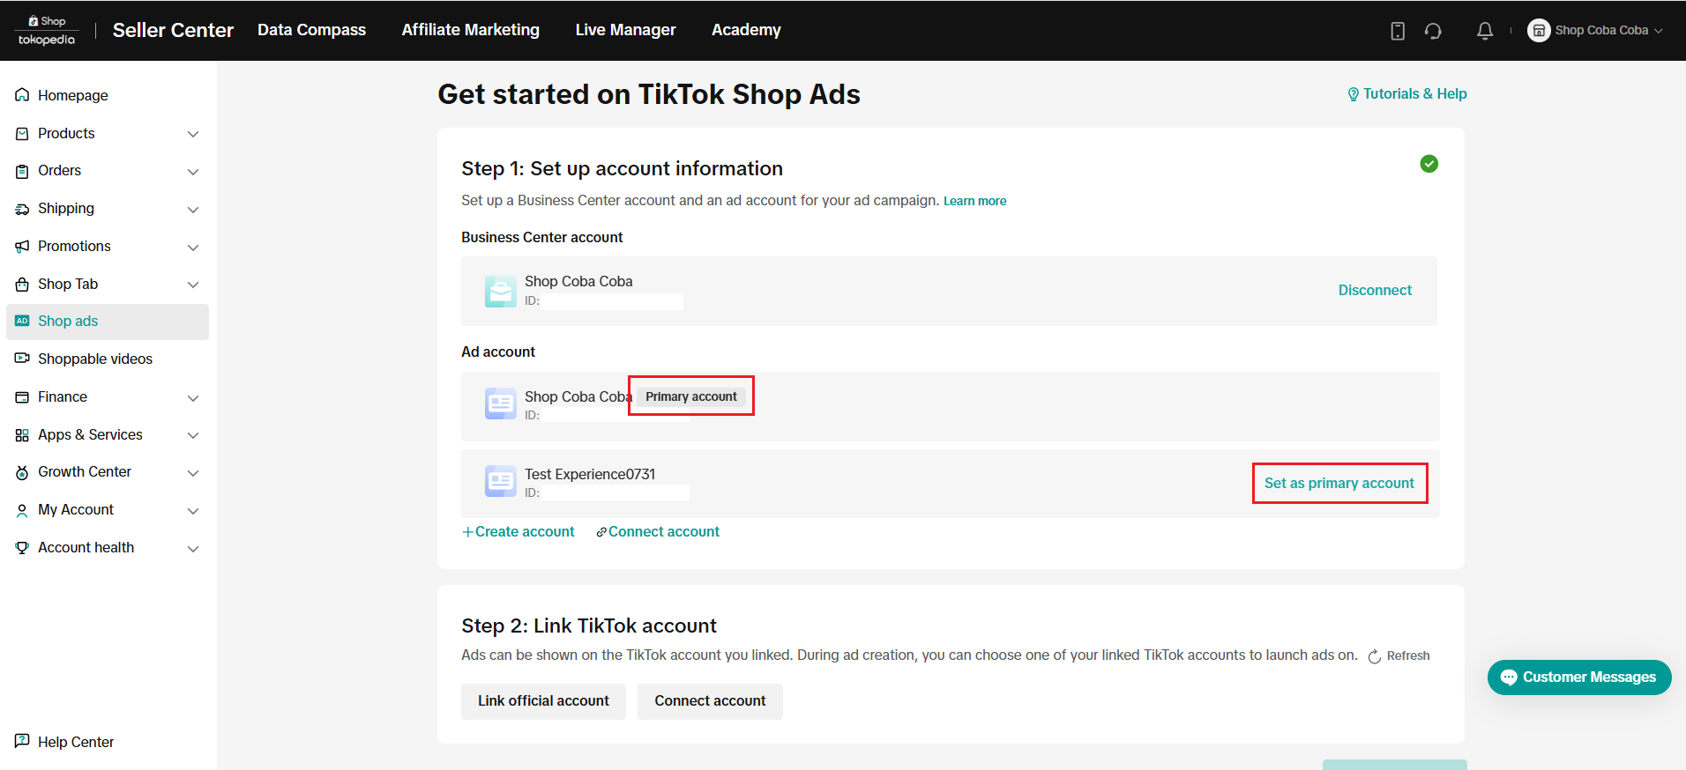Click Disconnect for Business Center account
The width and height of the screenshot is (1686, 770).
1374,290
